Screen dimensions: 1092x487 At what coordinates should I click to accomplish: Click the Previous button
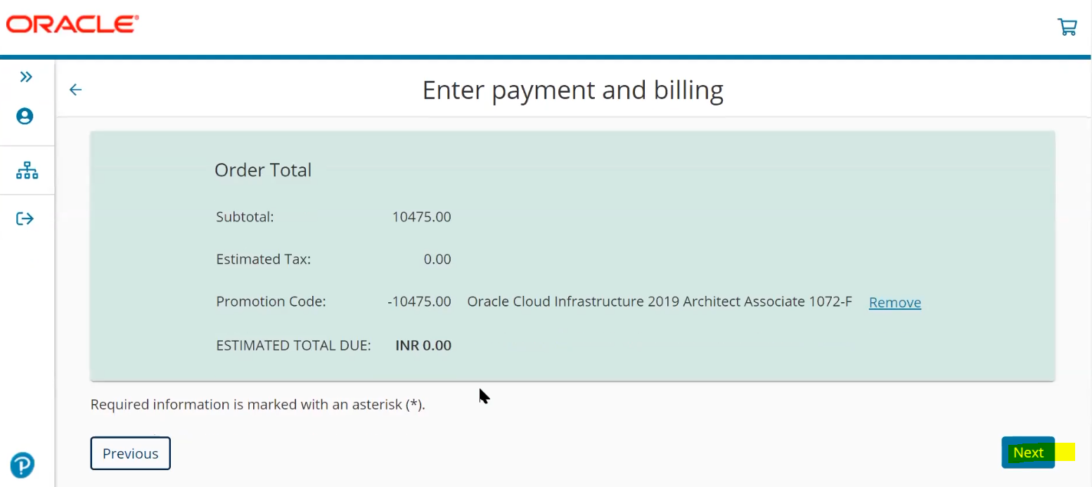tap(130, 453)
